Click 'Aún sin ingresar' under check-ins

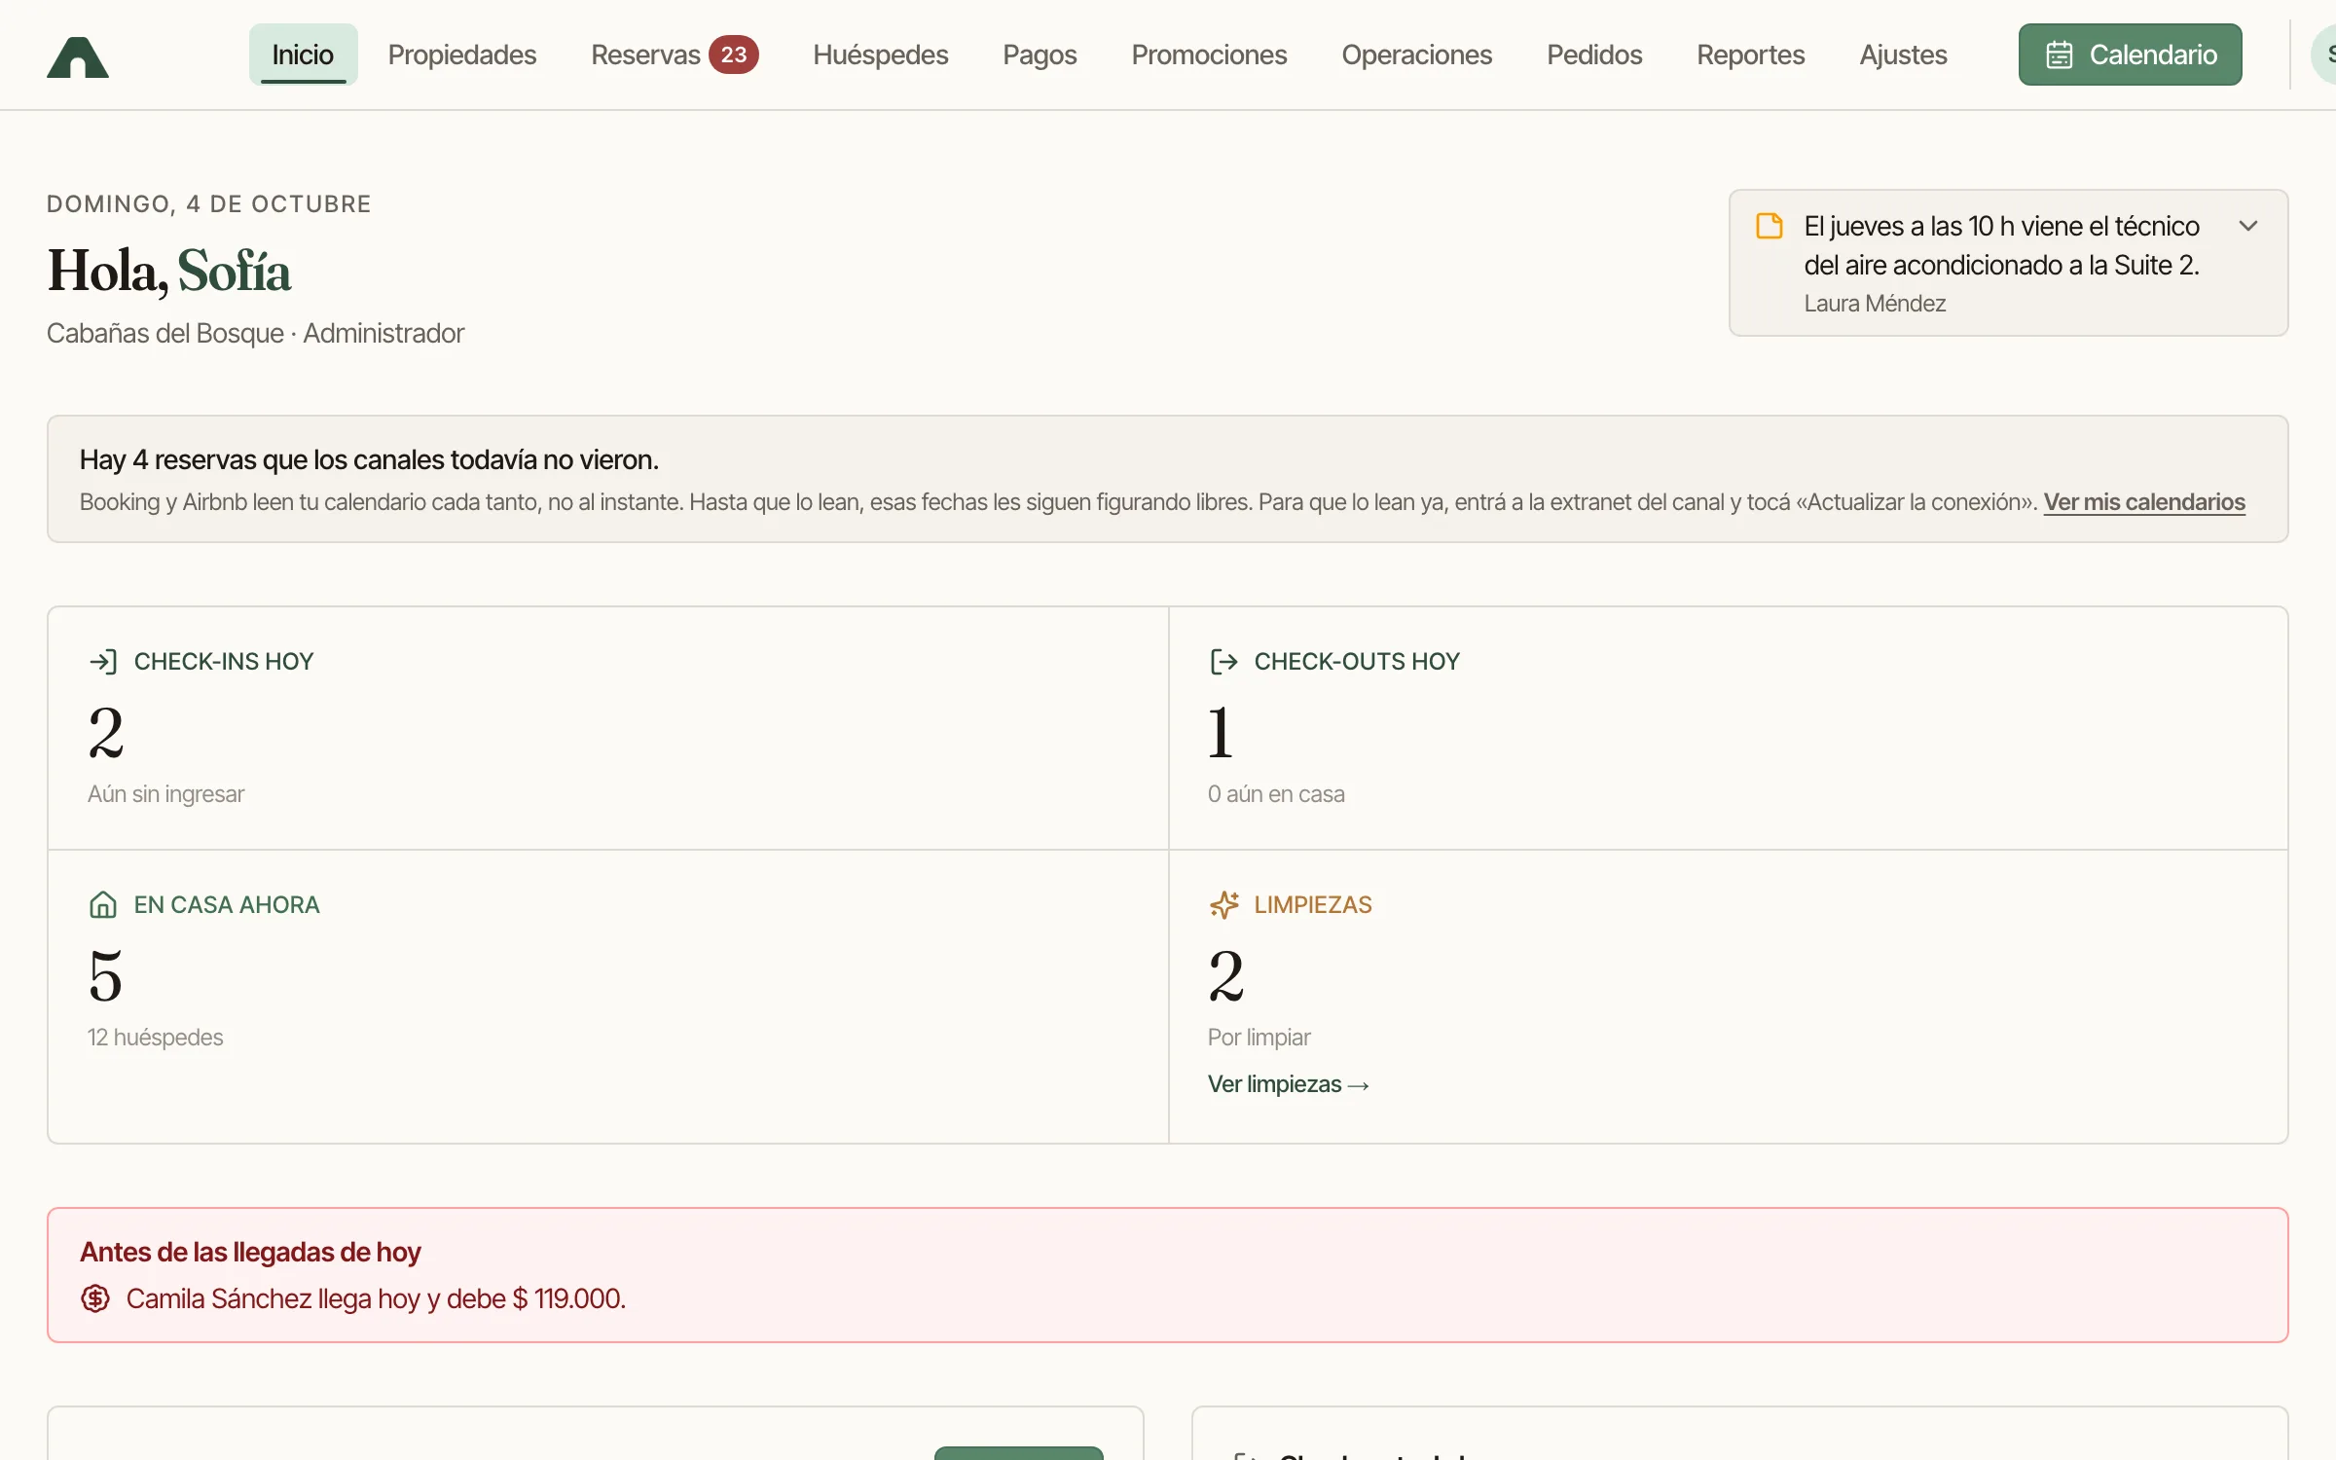[x=165, y=794]
